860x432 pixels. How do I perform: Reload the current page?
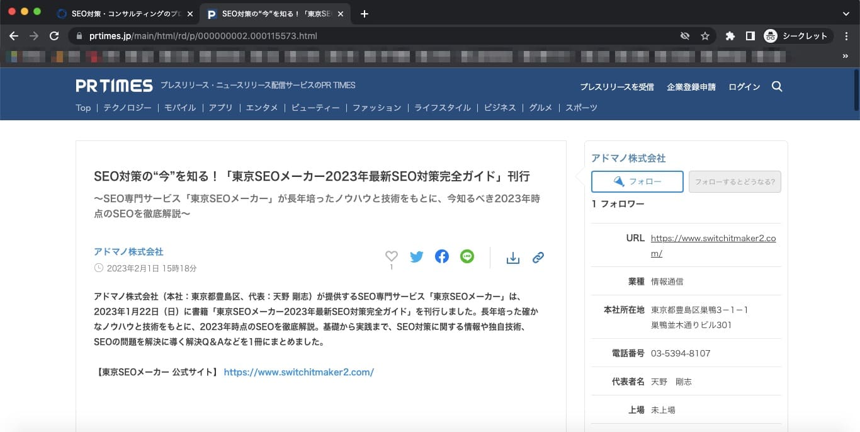[54, 36]
